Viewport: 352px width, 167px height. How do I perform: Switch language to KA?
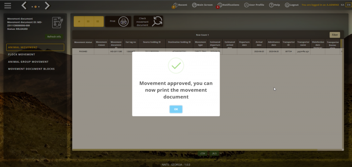point(342,5)
